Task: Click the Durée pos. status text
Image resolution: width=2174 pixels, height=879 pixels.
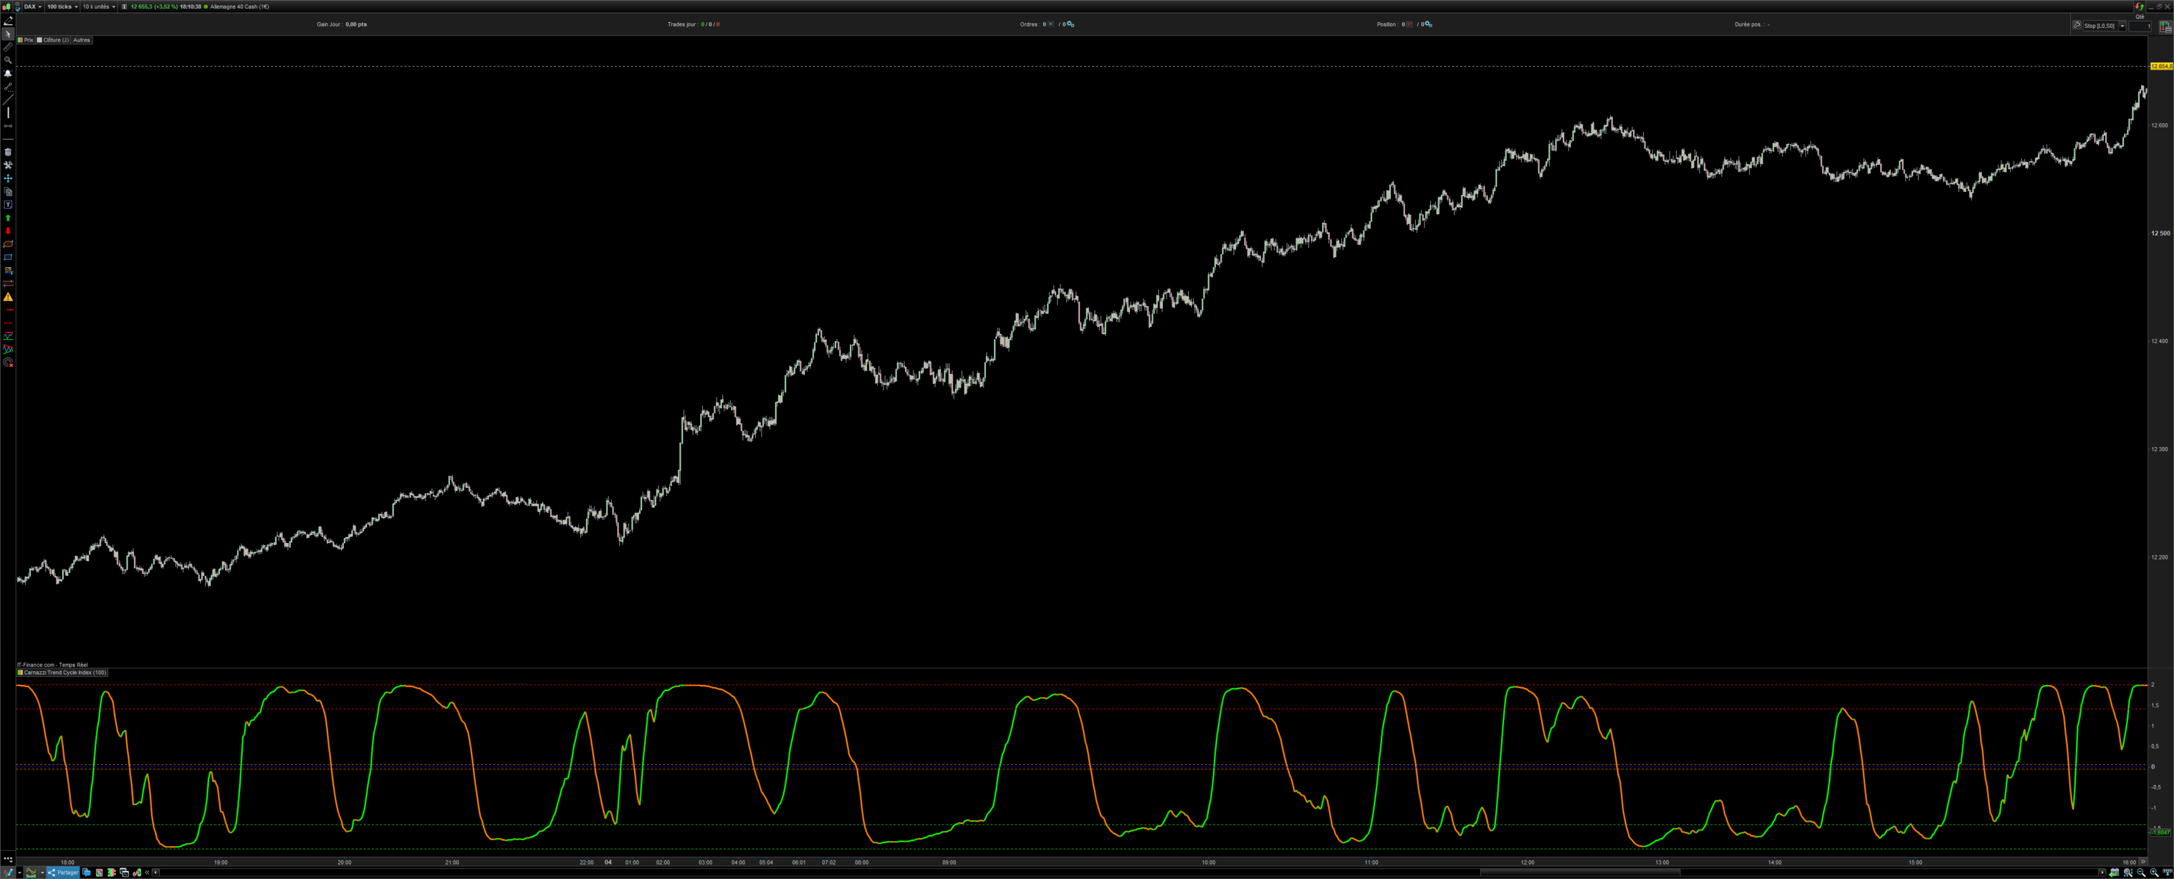Action: [x=1752, y=25]
